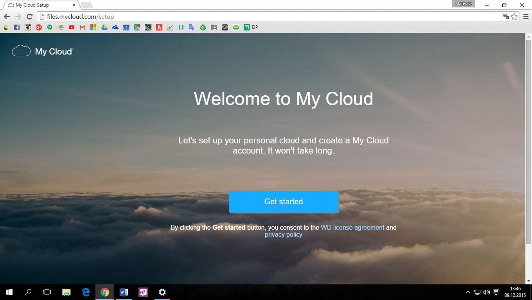The image size is (532, 300).
Task: Open File Explorer from the taskbar
Action: point(66,292)
